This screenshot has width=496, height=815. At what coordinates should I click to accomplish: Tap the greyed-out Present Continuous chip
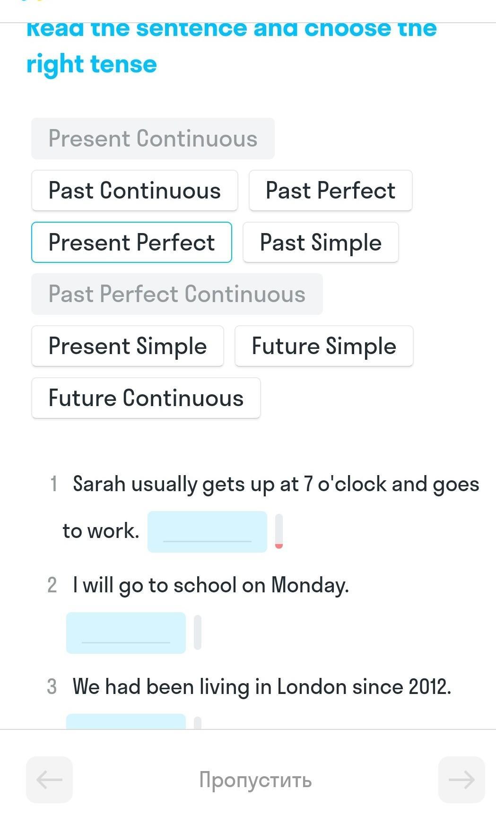[153, 139]
